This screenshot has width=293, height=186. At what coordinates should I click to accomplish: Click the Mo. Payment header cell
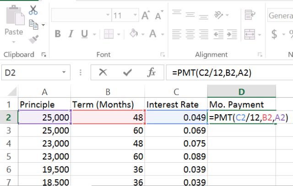click(x=242, y=105)
